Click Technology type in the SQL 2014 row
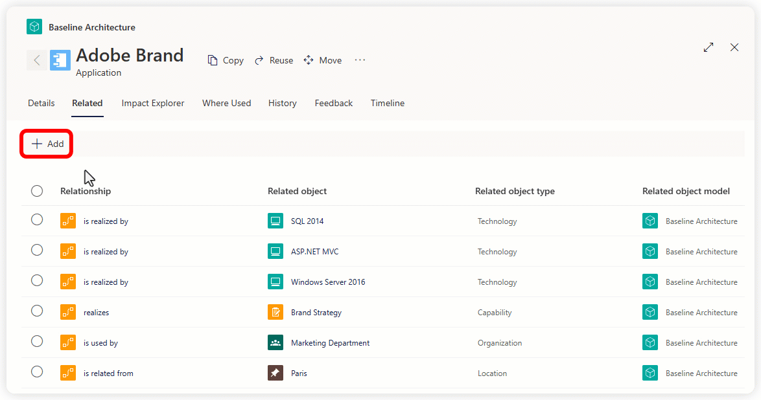761x400 pixels. [x=497, y=221]
